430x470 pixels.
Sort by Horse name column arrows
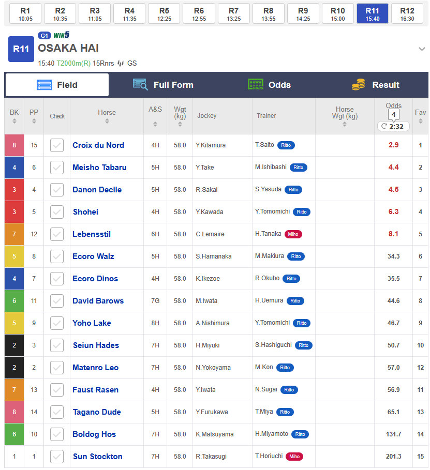pyautogui.click(x=107, y=121)
